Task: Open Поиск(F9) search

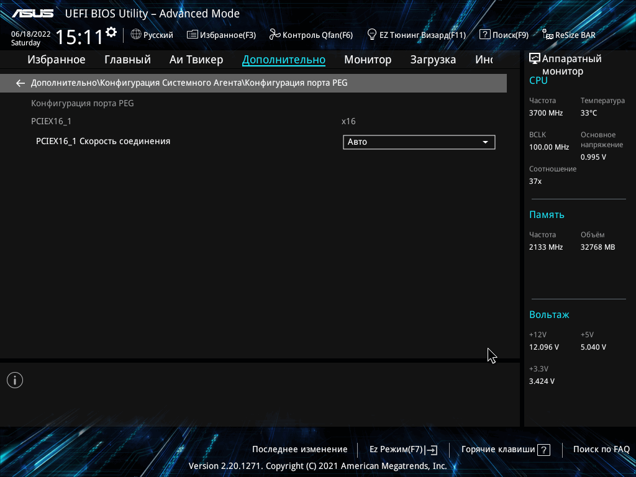Action: [x=511, y=35]
